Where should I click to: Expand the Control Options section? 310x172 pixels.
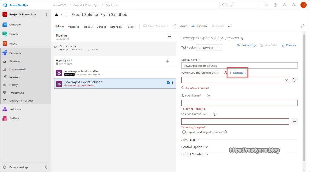point(194,147)
